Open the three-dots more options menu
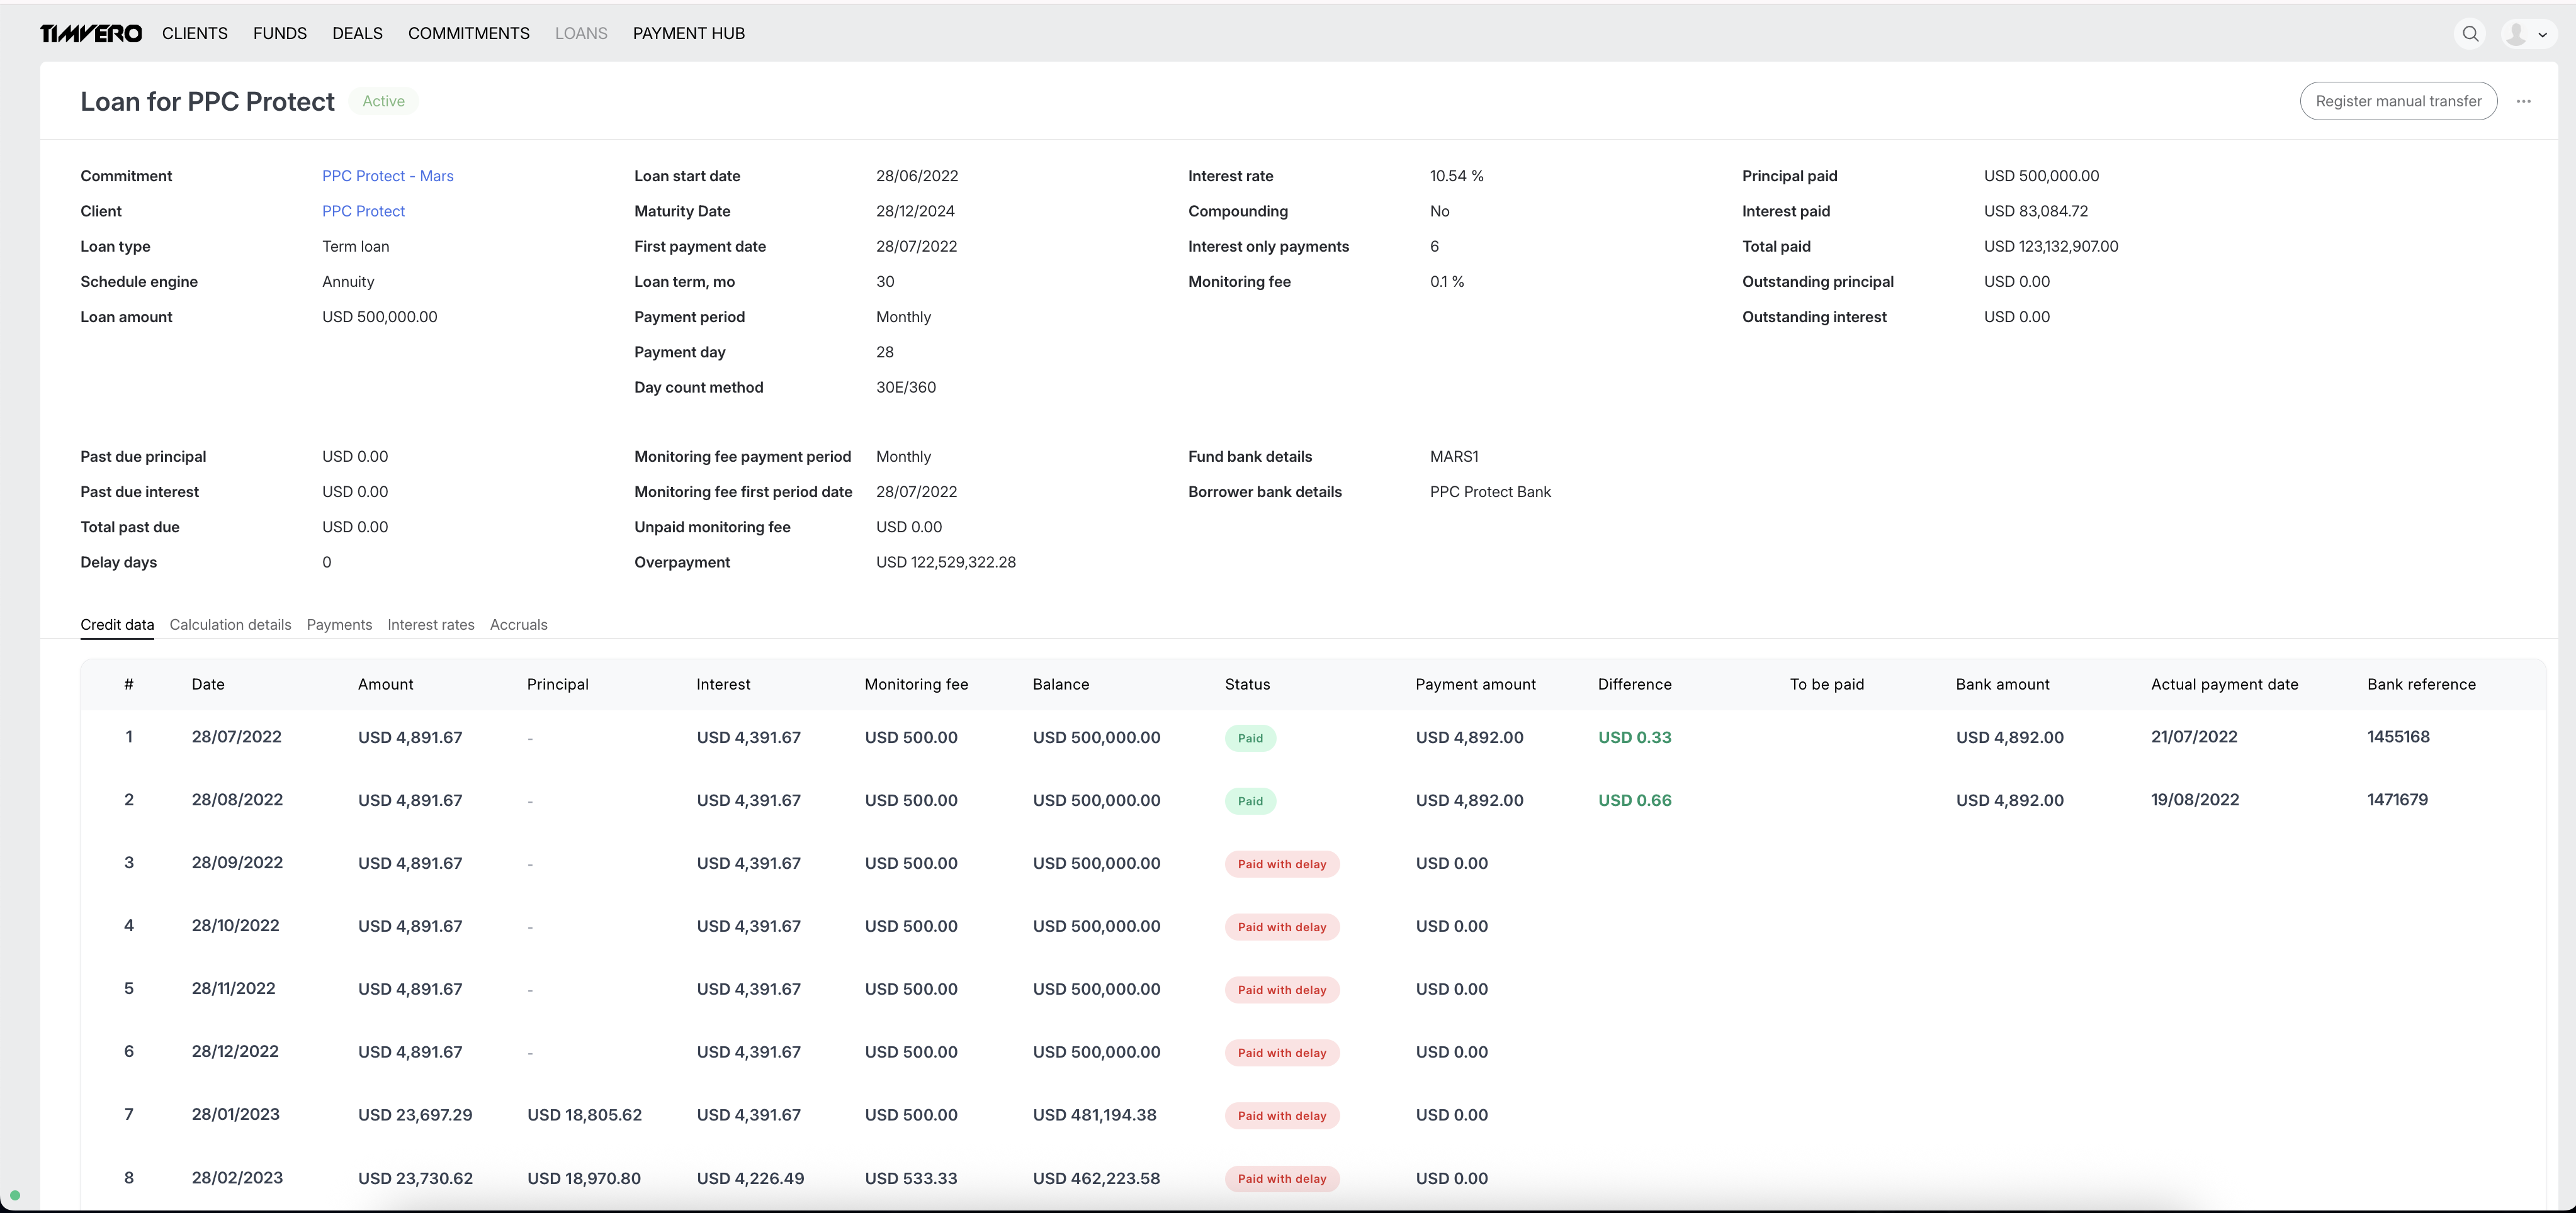This screenshot has height=1213, width=2576. (2523, 101)
